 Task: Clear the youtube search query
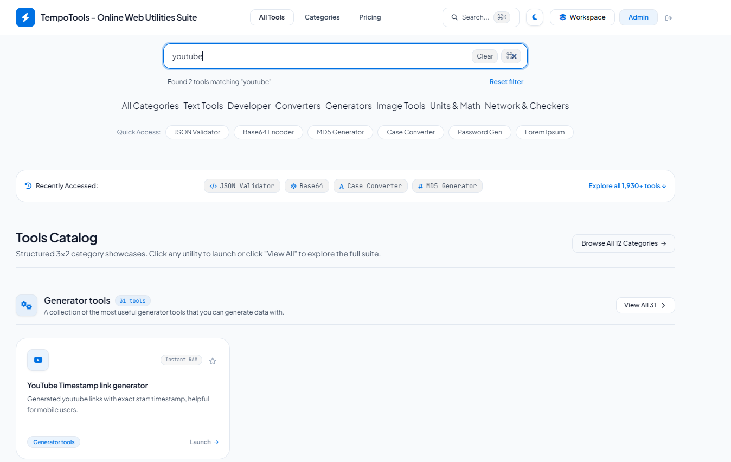point(485,56)
